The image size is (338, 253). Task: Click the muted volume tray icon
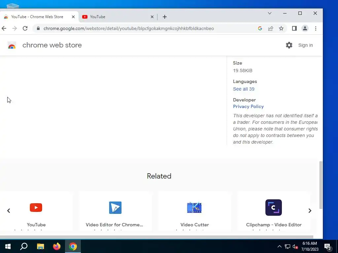295,246
